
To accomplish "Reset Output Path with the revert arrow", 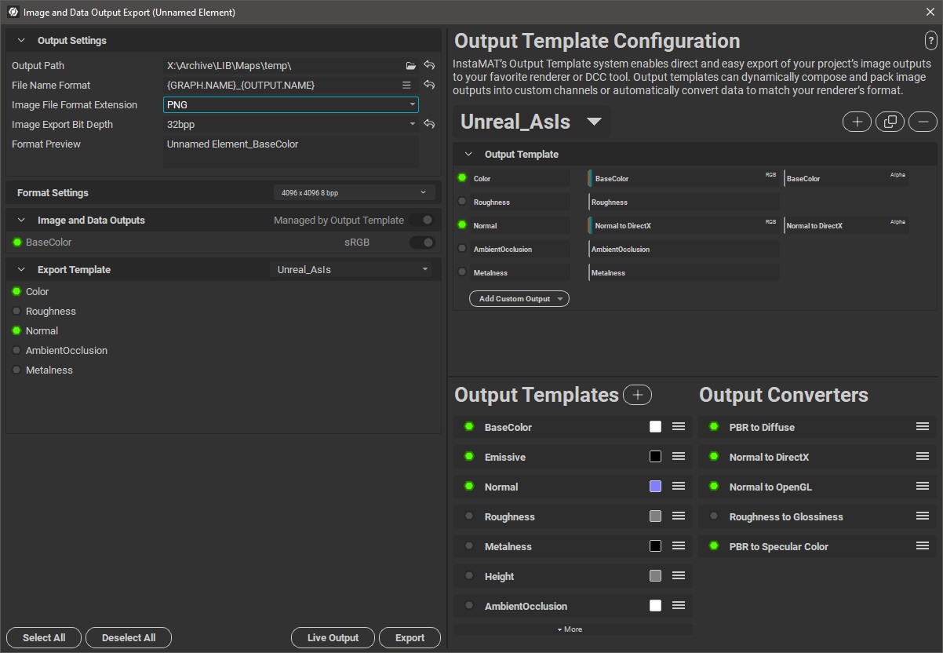I will (429, 66).
